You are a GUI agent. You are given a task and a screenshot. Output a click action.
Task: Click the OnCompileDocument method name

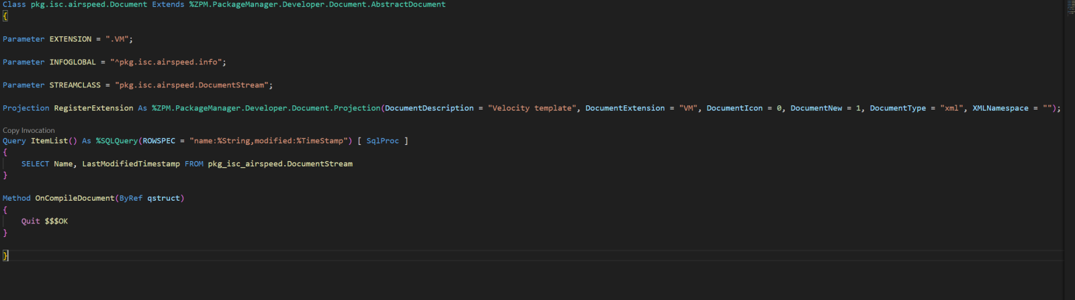coord(75,198)
